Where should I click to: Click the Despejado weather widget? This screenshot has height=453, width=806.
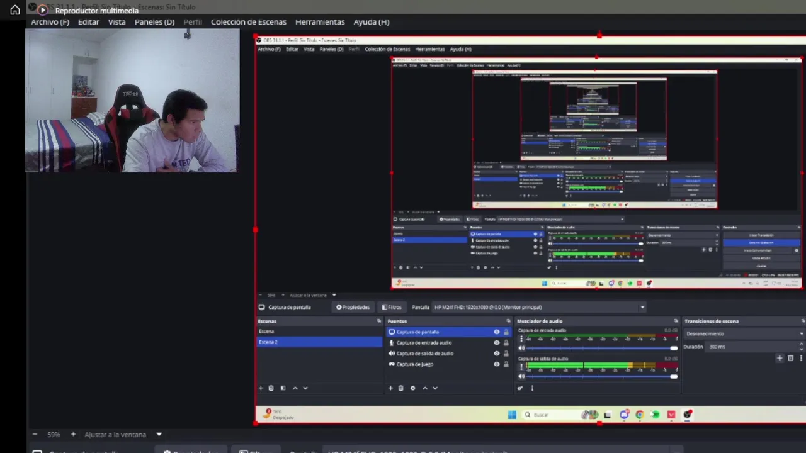[279, 414]
